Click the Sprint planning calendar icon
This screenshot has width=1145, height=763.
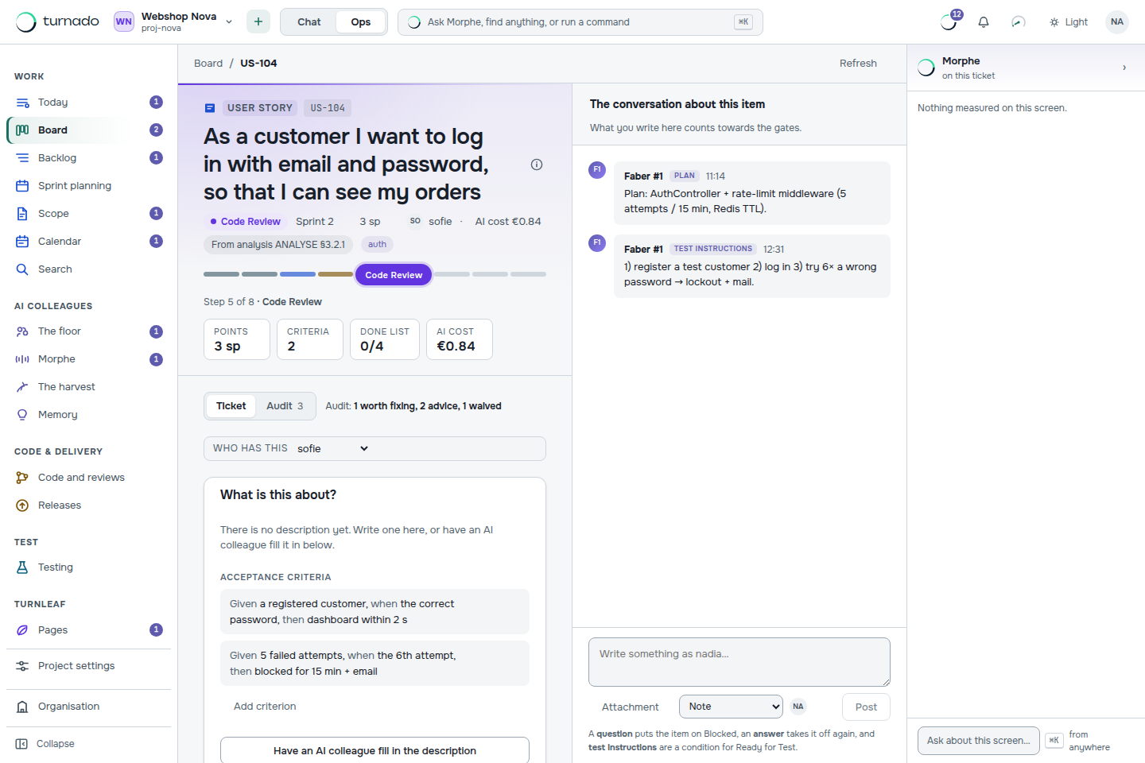tap(22, 186)
